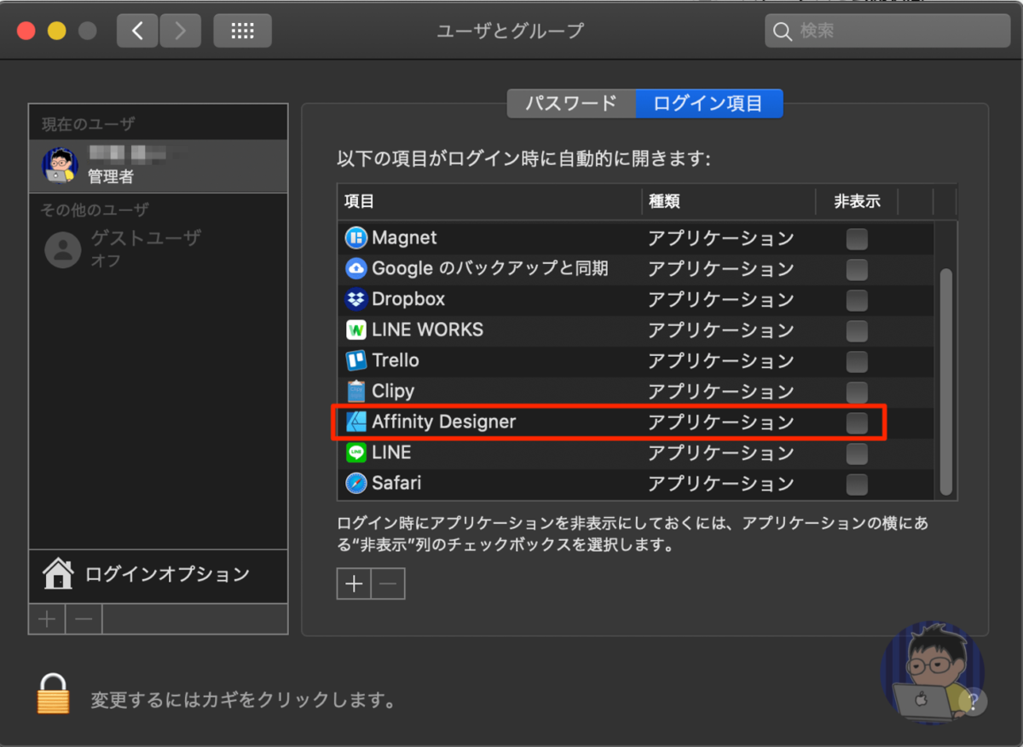Open the ログインオプション row
Image resolution: width=1023 pixels, height=747 pixels.
click(159, 574)
